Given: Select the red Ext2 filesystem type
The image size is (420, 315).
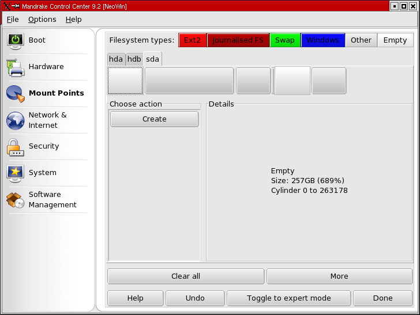Looking at the screenshot, I should (192, 40).
